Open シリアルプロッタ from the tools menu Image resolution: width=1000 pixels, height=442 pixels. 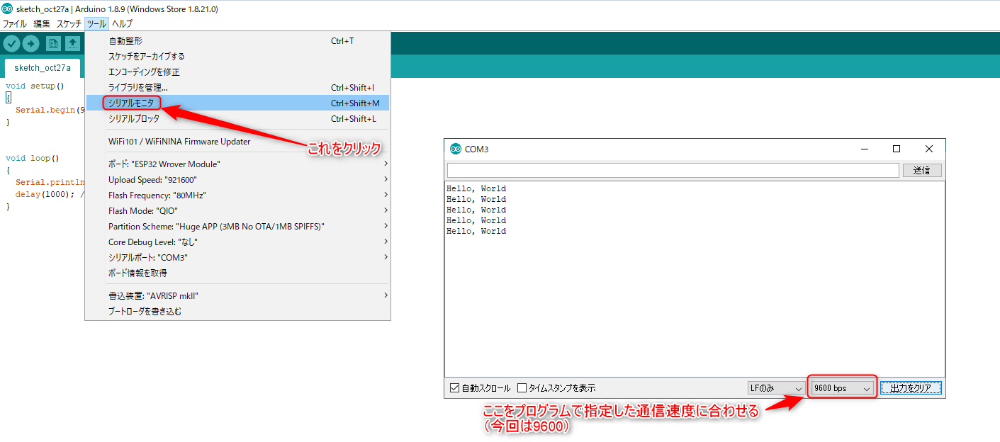(x=238, y=118)
